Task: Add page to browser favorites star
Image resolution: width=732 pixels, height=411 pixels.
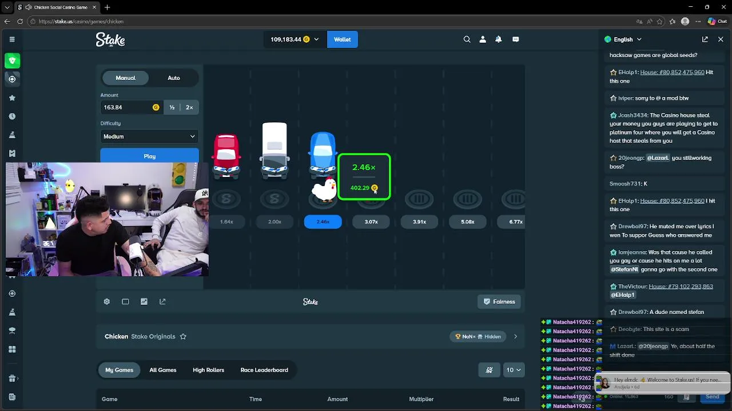Action: point(660,21)
